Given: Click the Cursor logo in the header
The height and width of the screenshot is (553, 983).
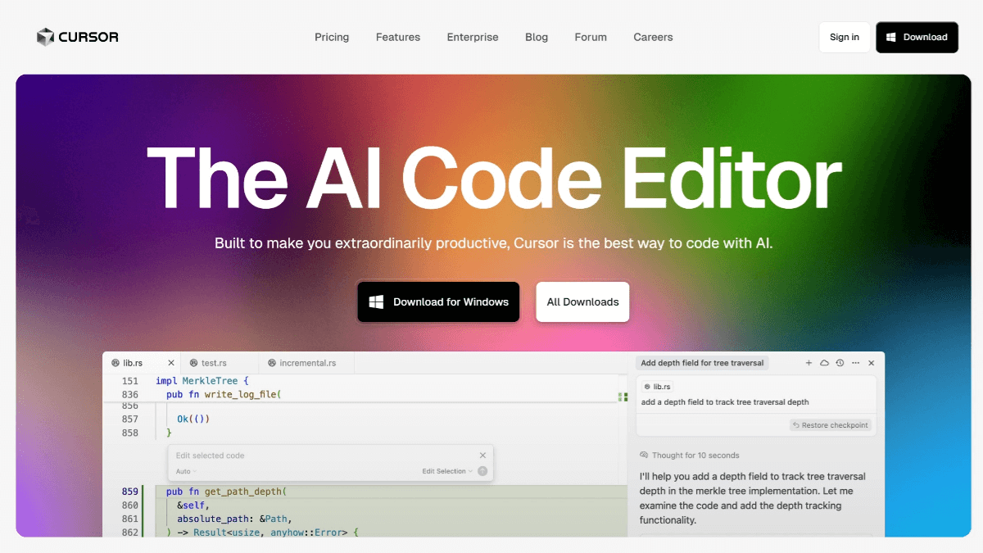Looking at the screenshot, I should [x=78, y=37].
